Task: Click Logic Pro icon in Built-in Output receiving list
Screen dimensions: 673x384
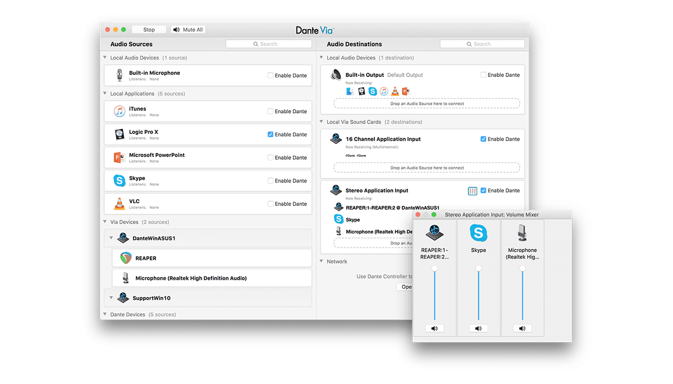Action: (x=361, y=91)
